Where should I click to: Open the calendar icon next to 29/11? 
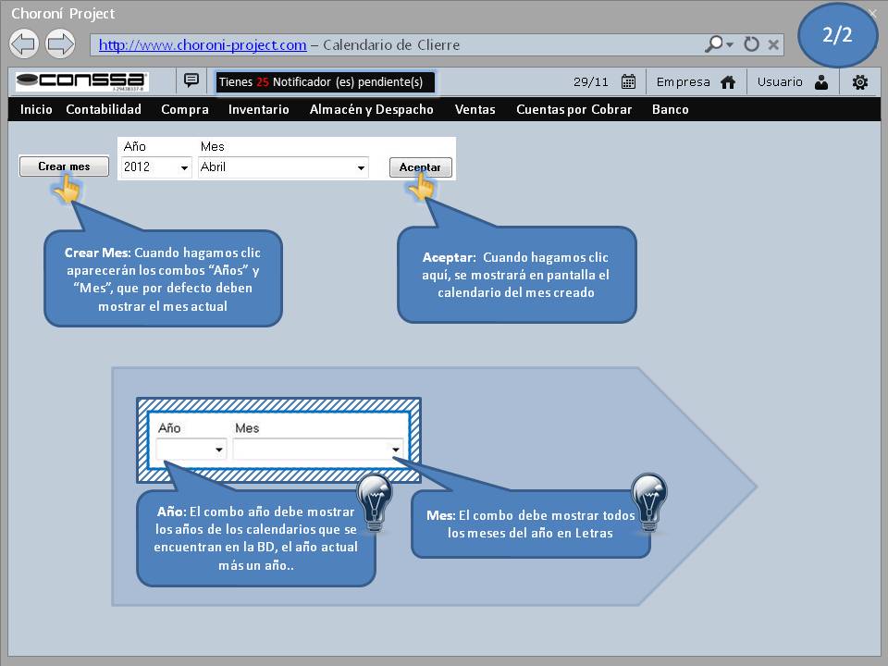[628, 81]
